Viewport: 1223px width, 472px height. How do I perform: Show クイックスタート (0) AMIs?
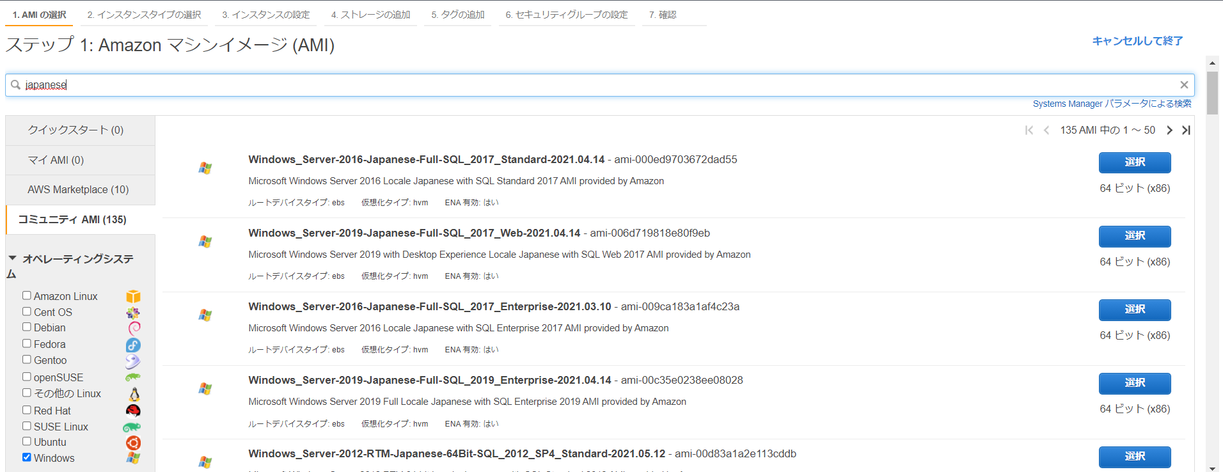[x=80, y=130]
